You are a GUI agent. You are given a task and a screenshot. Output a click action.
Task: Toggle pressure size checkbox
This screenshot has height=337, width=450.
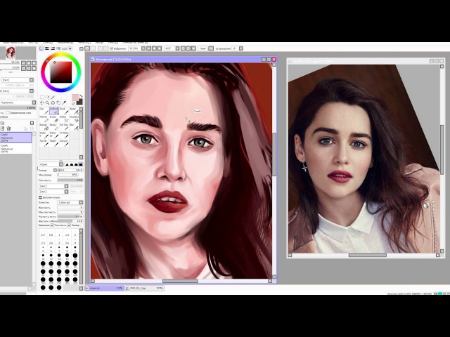click(x=69, y=225)
